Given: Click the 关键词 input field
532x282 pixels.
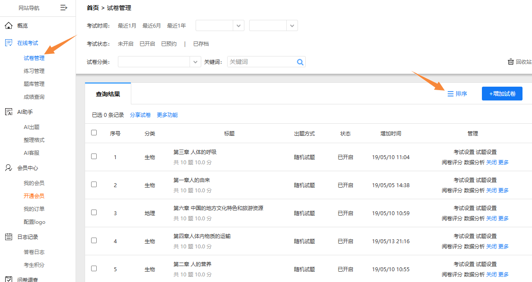Looking at the screenshot, I should 261,62.
